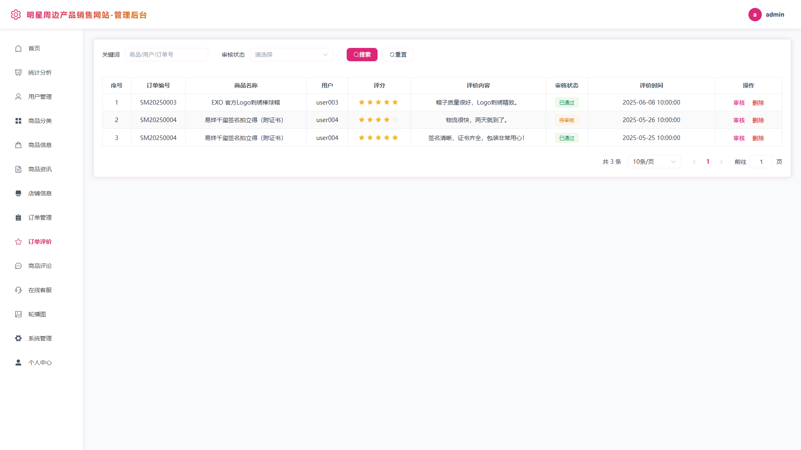Screen dimensions: 801x450
Task: Expand the 审核状态 dropdown selector
Action: [x=292, y=55]
